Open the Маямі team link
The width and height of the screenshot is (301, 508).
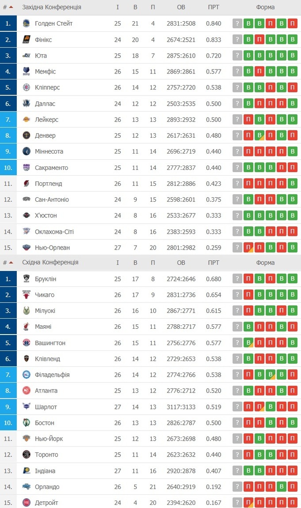[43, 327]
